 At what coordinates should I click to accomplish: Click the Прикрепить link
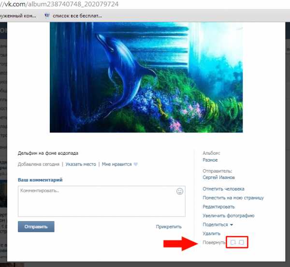point(169,227)
